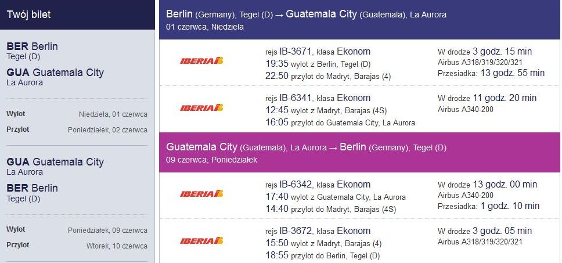Screen dimensions: 562x263
Task: Click Przylot Wtorek, 10 czerwca row
Action: [77, 246]
